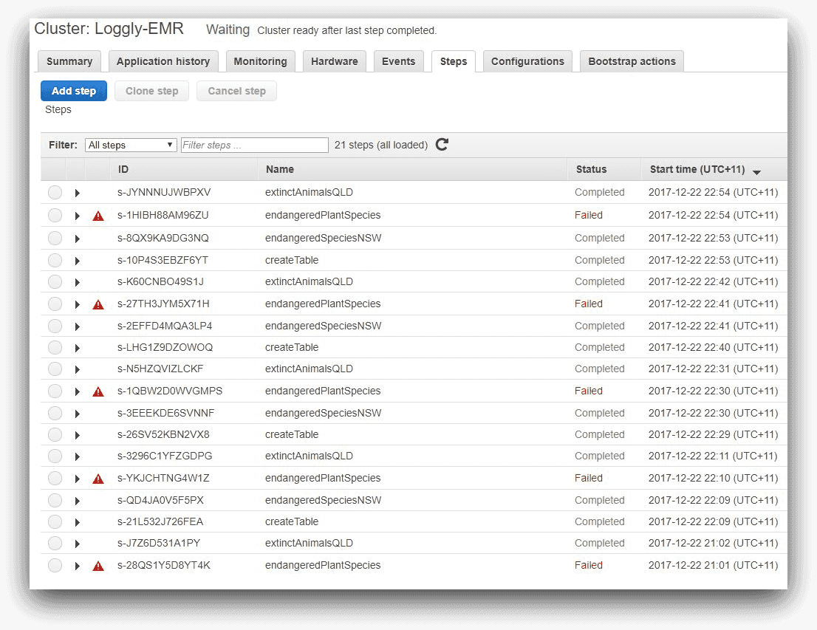This screenshot has width=817, height=630.
Task: Click the Clone step button
Action: (x=151, y=91)
